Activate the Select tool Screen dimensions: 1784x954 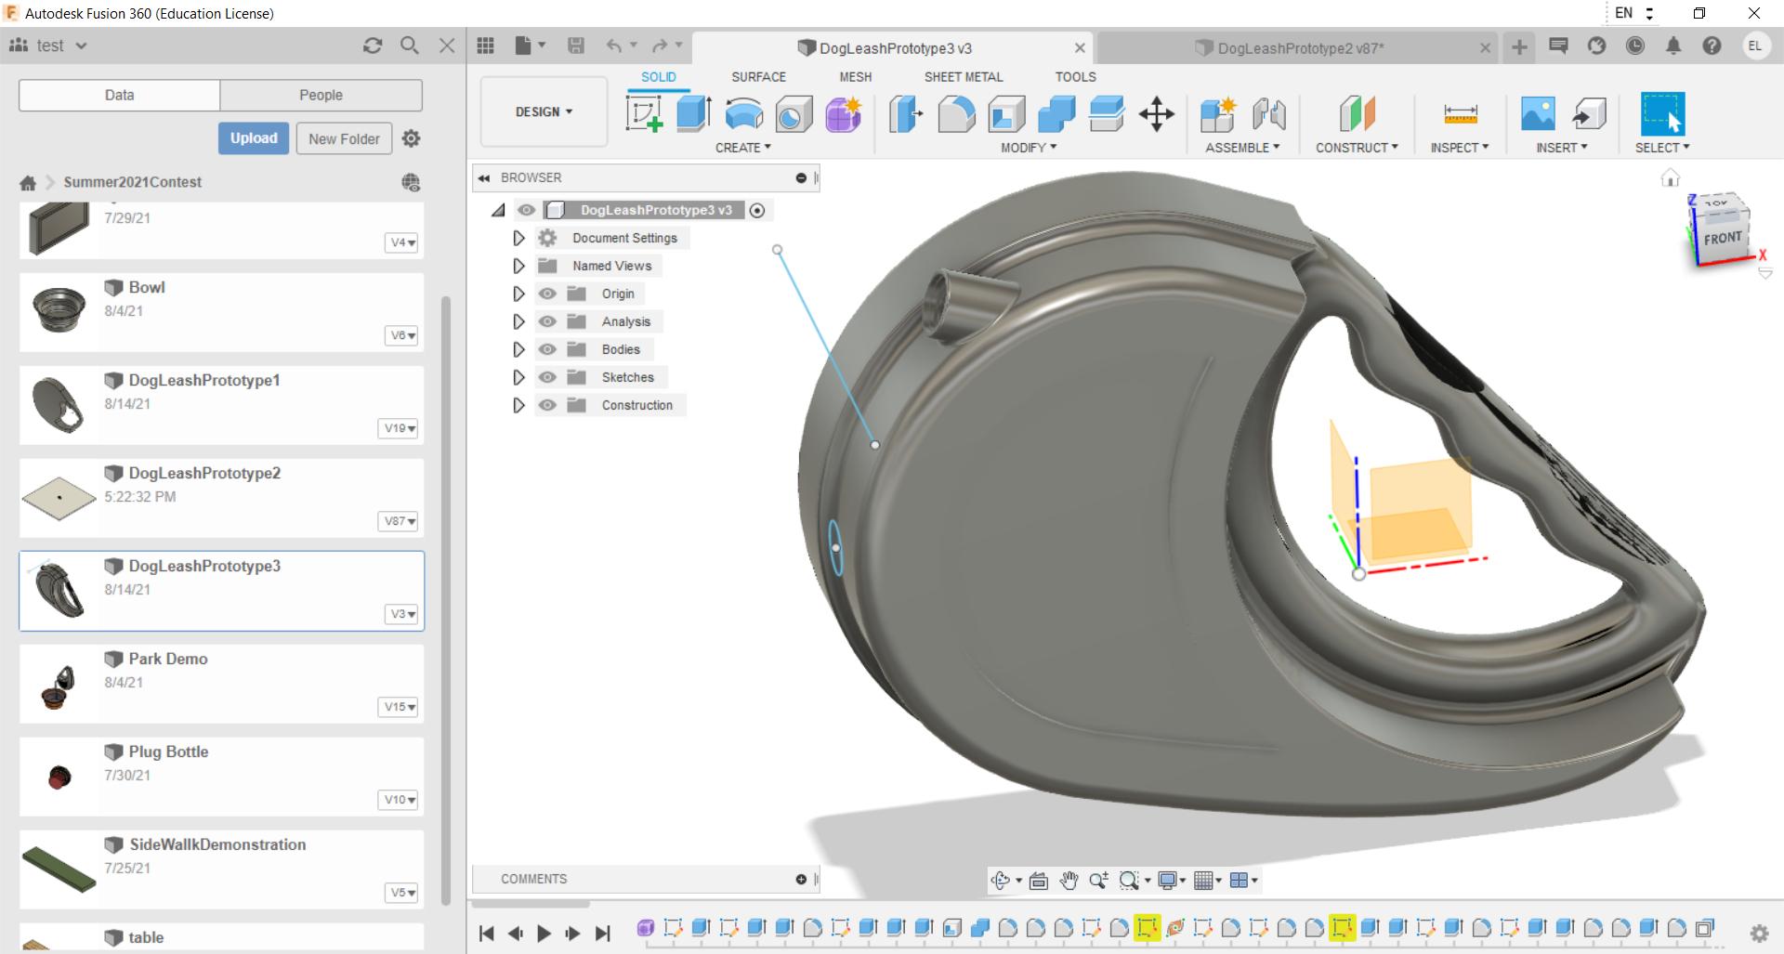pyautogui.click(x=1662, y=114)
